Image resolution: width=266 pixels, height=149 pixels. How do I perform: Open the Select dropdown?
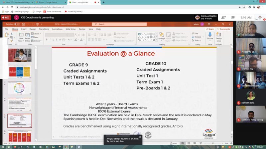[x=197, y=40]
